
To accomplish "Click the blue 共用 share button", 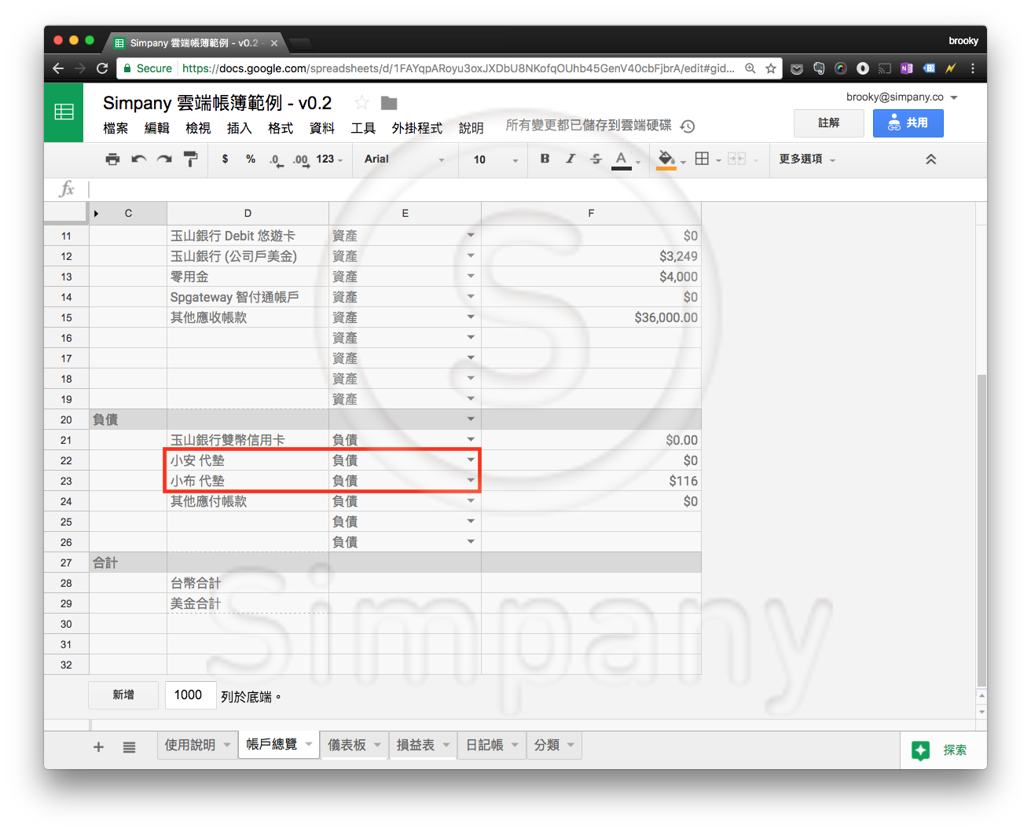I will point(908,123).
